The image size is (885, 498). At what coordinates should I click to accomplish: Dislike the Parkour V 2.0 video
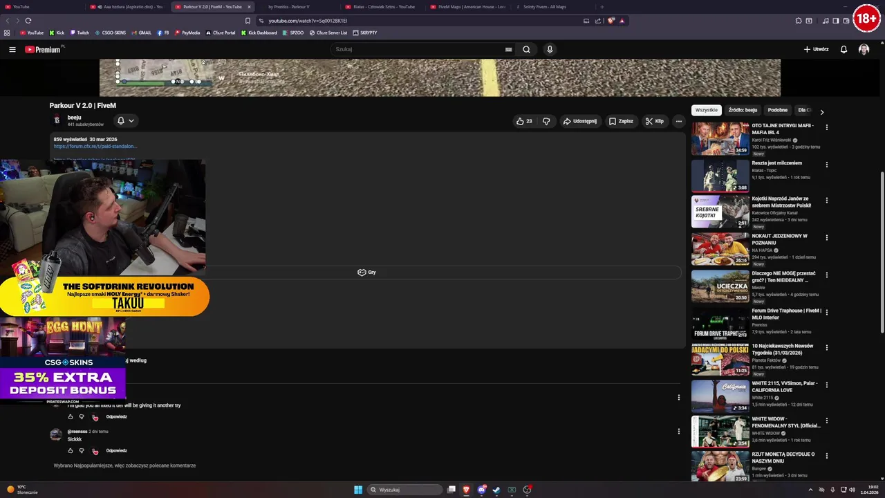point(546,121)
